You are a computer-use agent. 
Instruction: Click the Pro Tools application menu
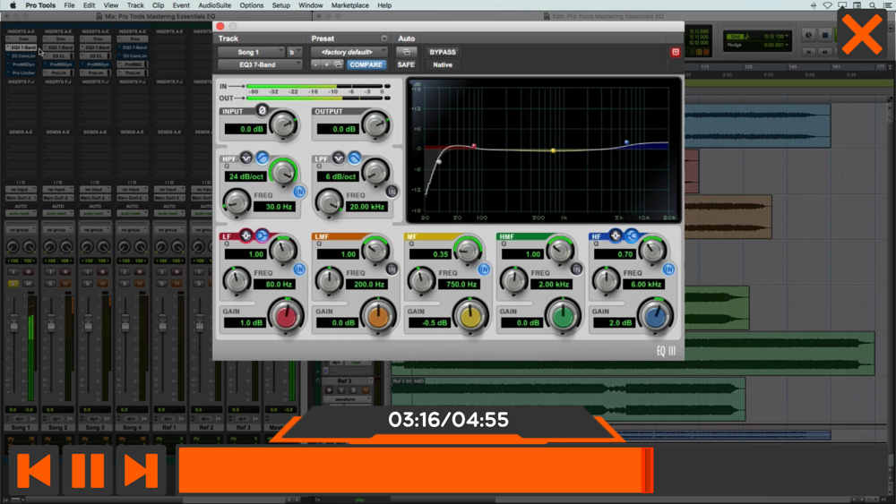(x=40, y=5)
